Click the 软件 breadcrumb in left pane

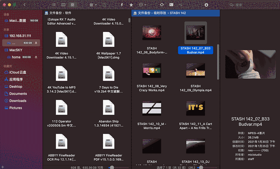click(68, 13)
